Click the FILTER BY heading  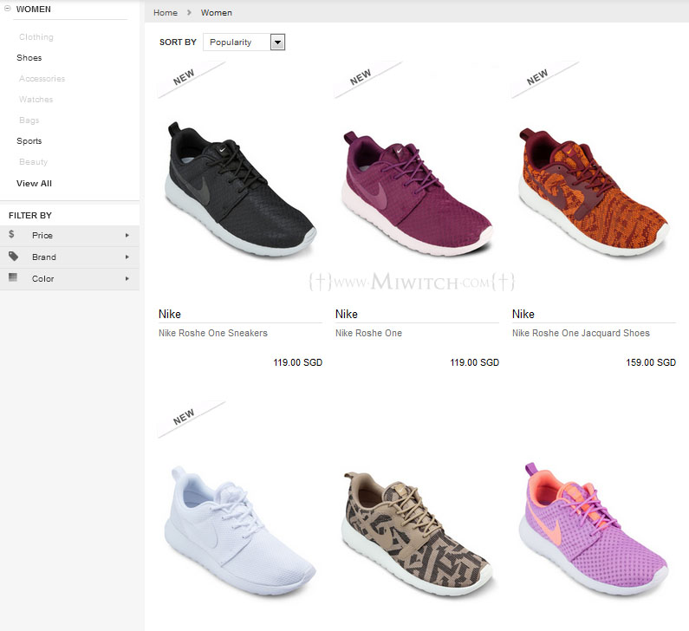click(30, 215)
